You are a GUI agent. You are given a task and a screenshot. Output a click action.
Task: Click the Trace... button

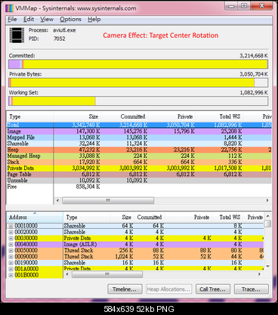(x=251, y=289)
